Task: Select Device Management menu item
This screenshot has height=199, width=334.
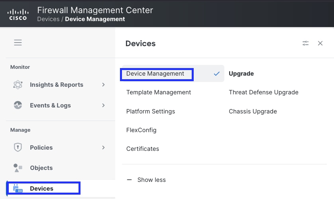Action: (173, 74)
